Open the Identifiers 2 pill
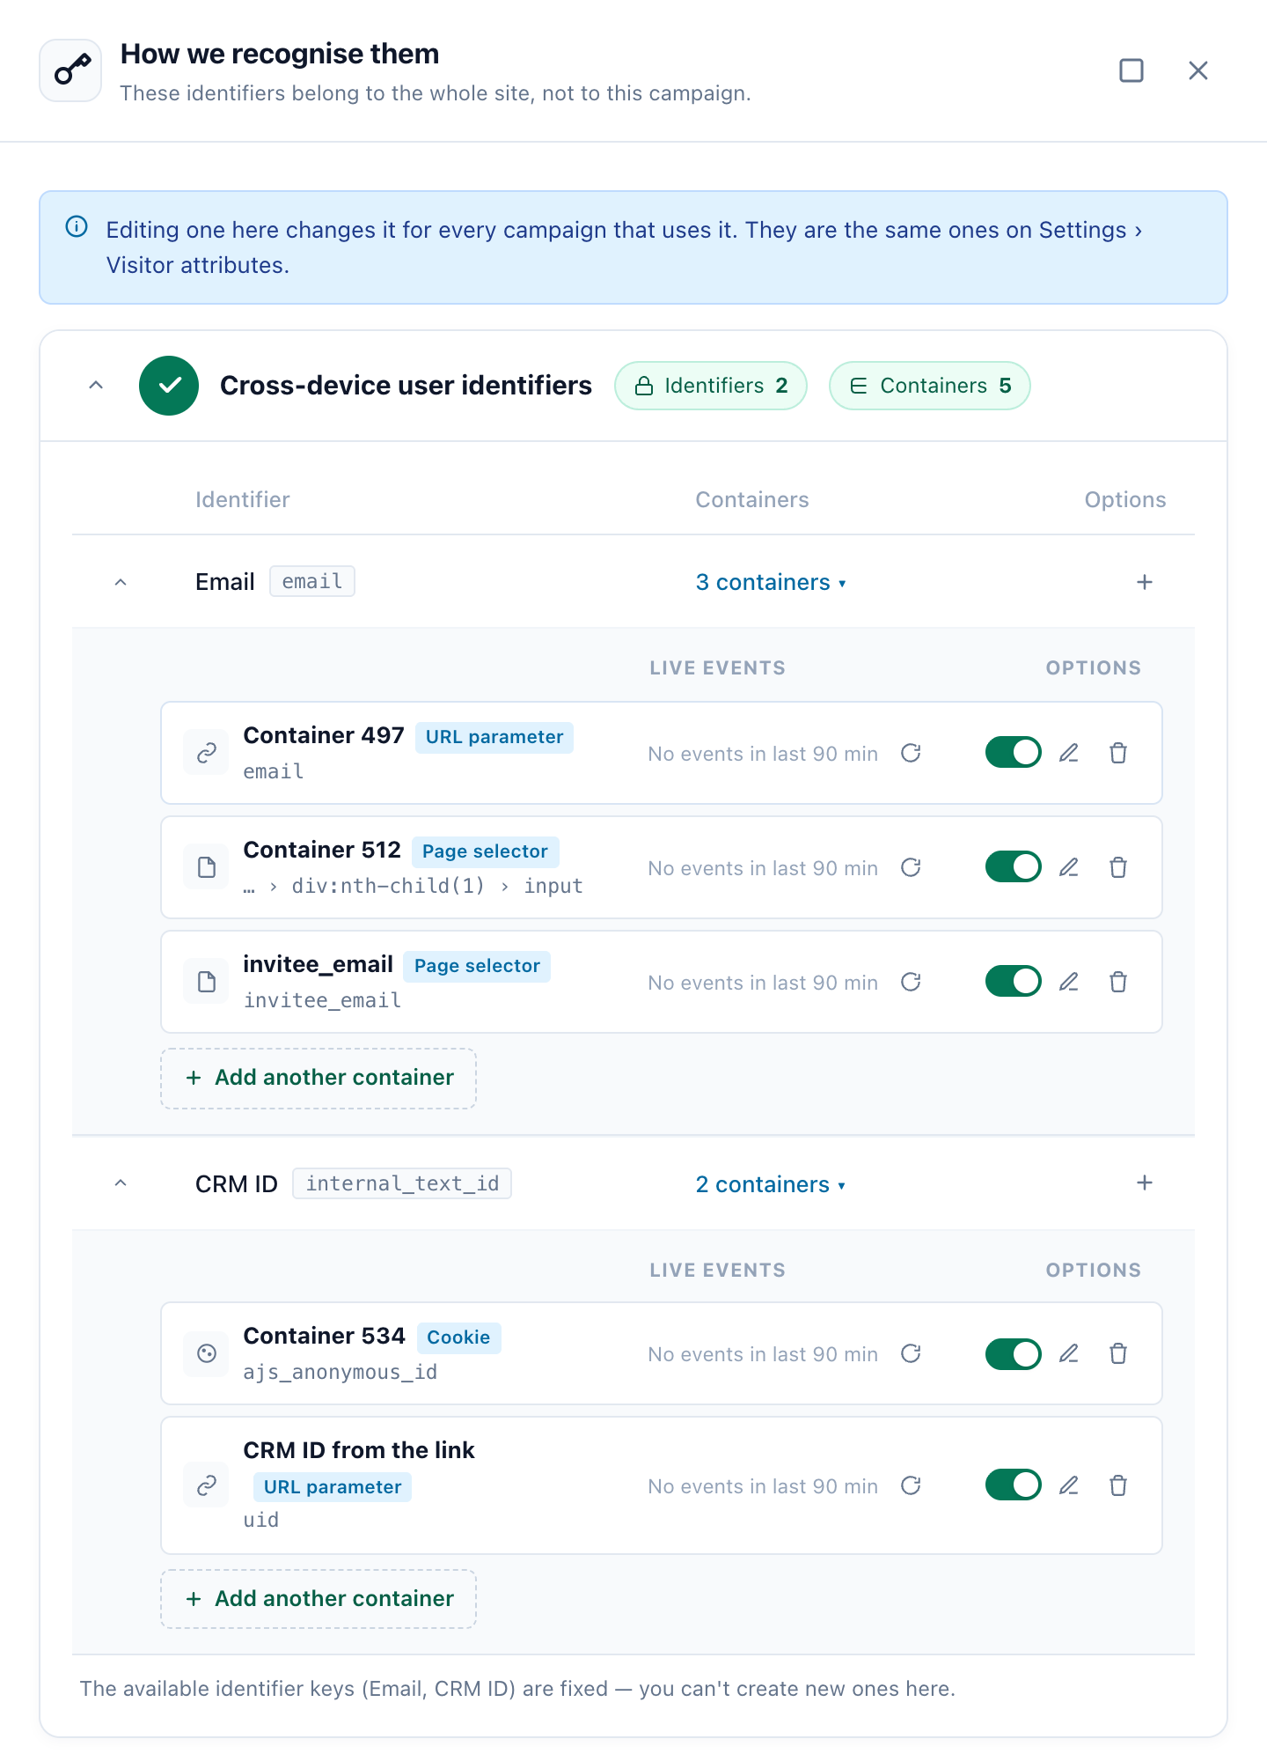This screenshot has height=1761, width=1267. coord(711,386)
